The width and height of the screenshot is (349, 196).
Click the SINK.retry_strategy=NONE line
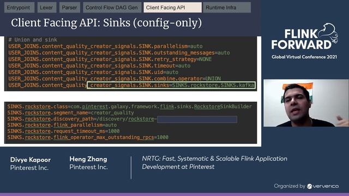pos(110,59)
